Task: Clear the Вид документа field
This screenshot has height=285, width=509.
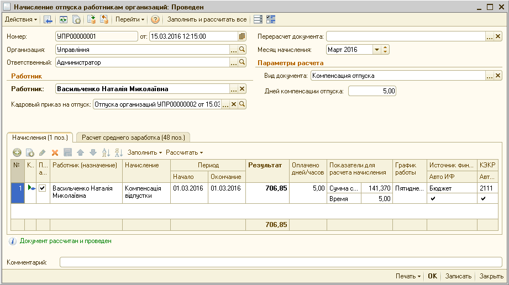Action: (498, 76)
